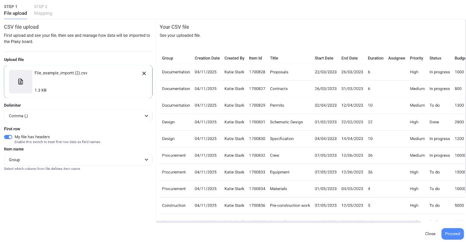Click the horizontal scrollbar below the CSV preview

point(289,222)
